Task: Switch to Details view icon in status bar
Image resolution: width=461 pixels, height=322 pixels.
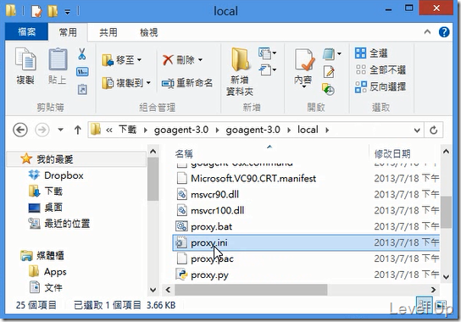Action: click(x=425, y=305)
